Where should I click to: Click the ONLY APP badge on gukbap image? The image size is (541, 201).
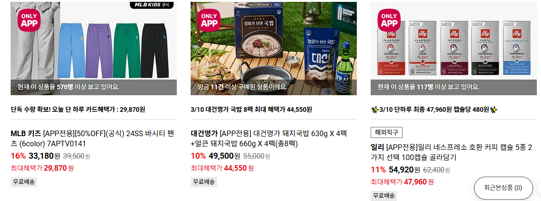(209, 20)
